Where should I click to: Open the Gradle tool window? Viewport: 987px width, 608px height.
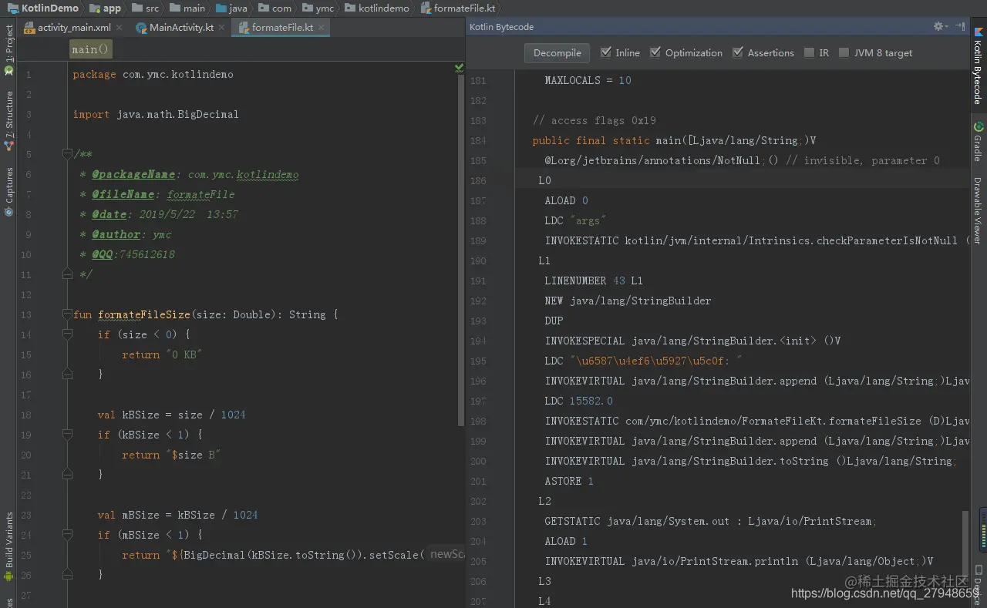(978, 141)
